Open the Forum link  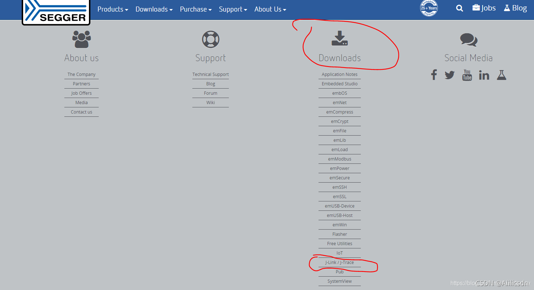210,93
